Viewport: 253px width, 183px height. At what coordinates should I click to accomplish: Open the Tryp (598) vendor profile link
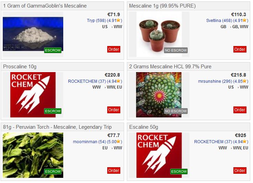click(96, 21)
